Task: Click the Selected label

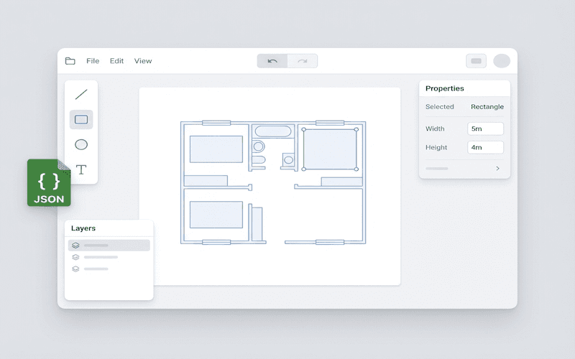Action: 440,106
